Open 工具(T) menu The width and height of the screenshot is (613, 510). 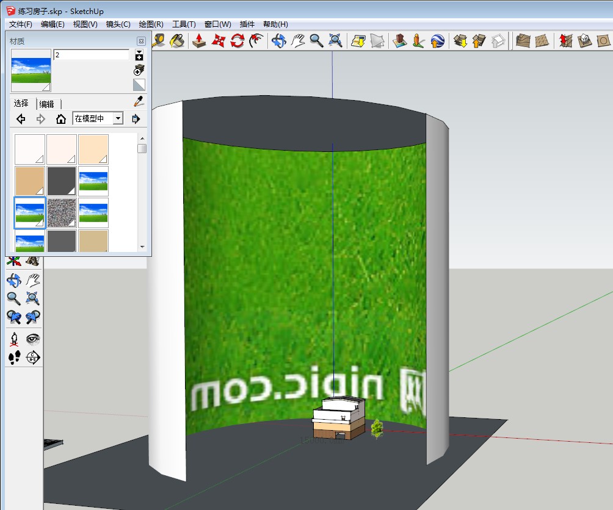184,24
